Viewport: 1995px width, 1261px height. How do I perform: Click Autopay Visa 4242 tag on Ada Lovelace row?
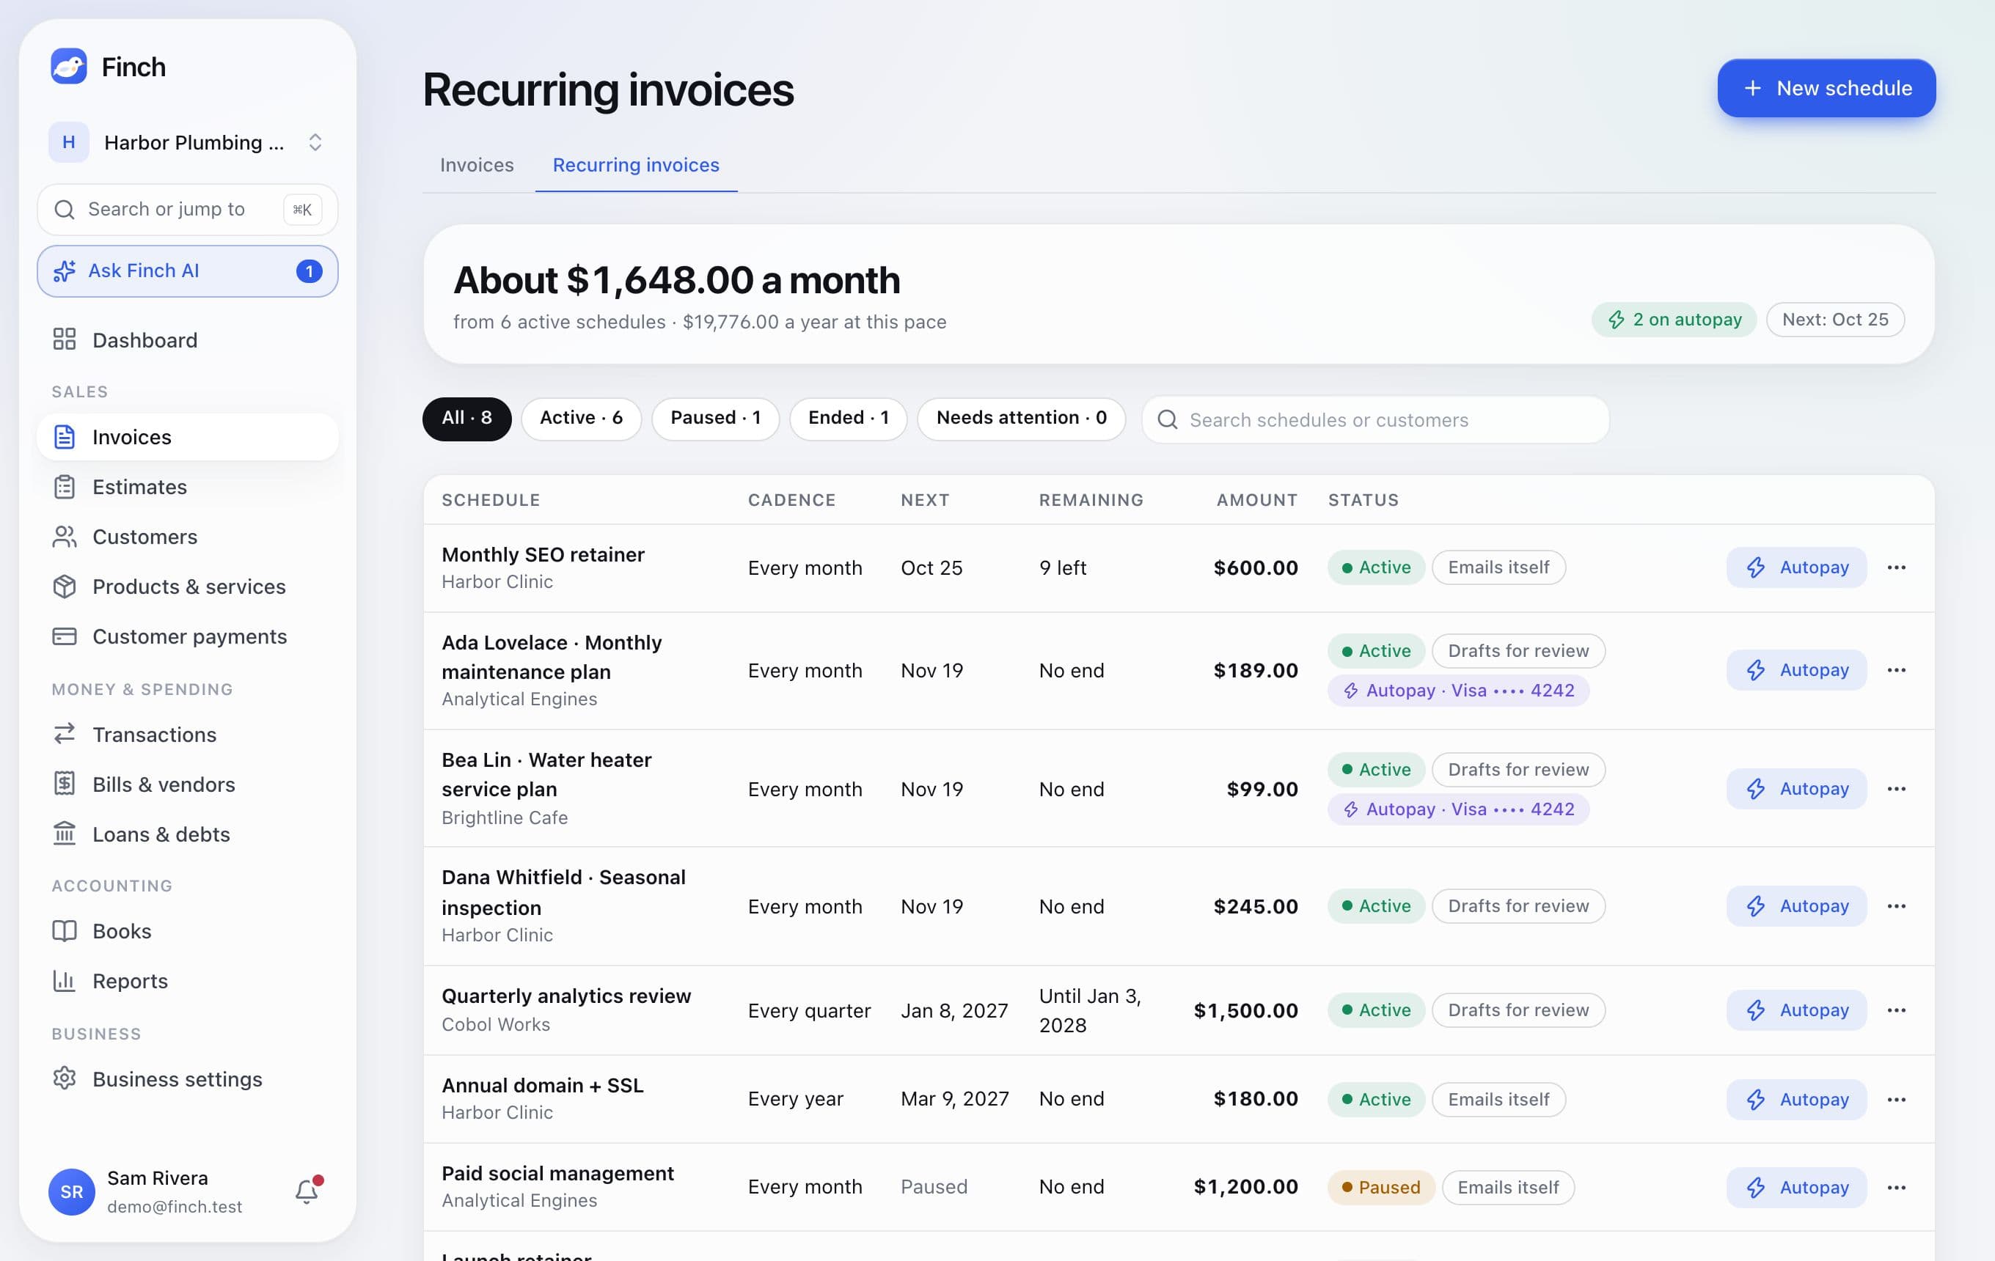click(x=1458, y=691)
